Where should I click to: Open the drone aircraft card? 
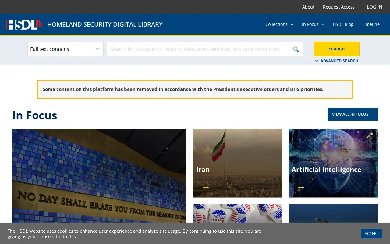pos(333,213)
